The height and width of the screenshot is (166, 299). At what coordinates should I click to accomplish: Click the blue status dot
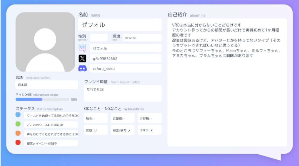coord(18,115)
